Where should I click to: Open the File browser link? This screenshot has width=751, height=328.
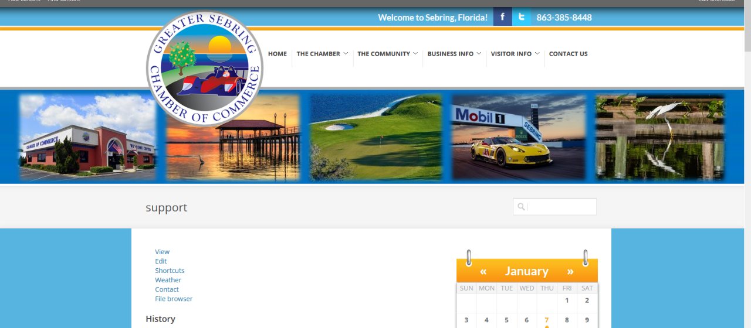[174, 299]
